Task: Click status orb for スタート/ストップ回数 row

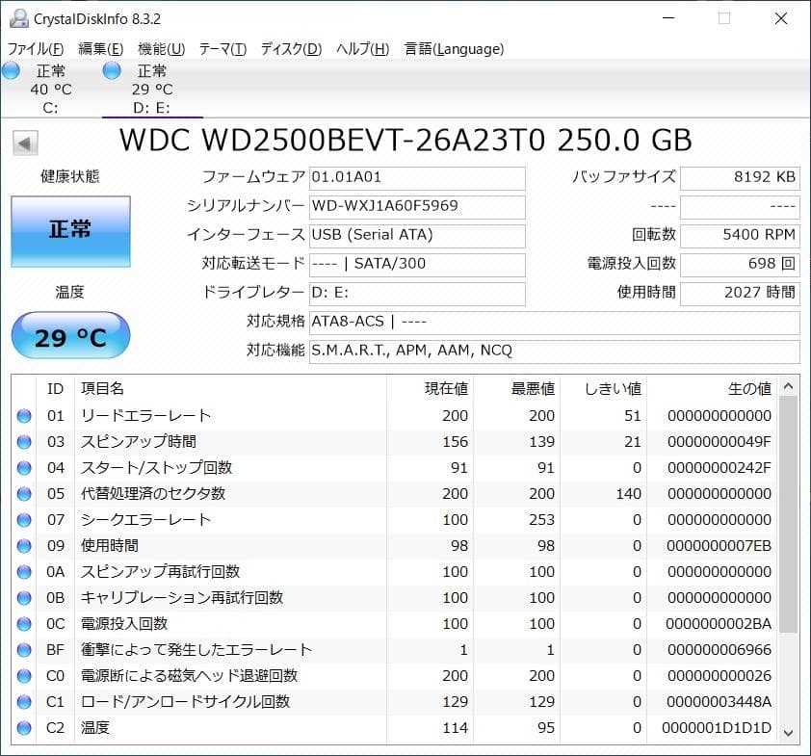Action: click(24, 468)
